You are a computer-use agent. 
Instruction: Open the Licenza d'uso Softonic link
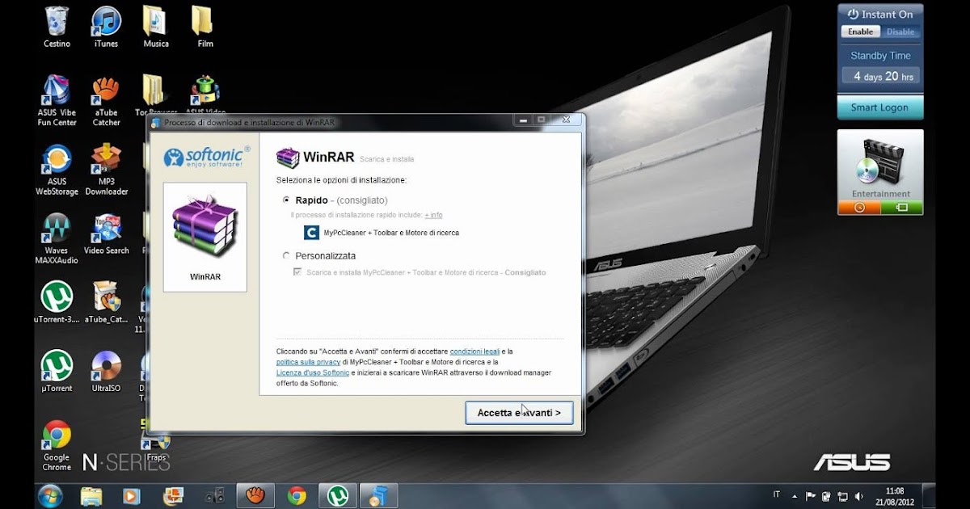tap(313, 372)
